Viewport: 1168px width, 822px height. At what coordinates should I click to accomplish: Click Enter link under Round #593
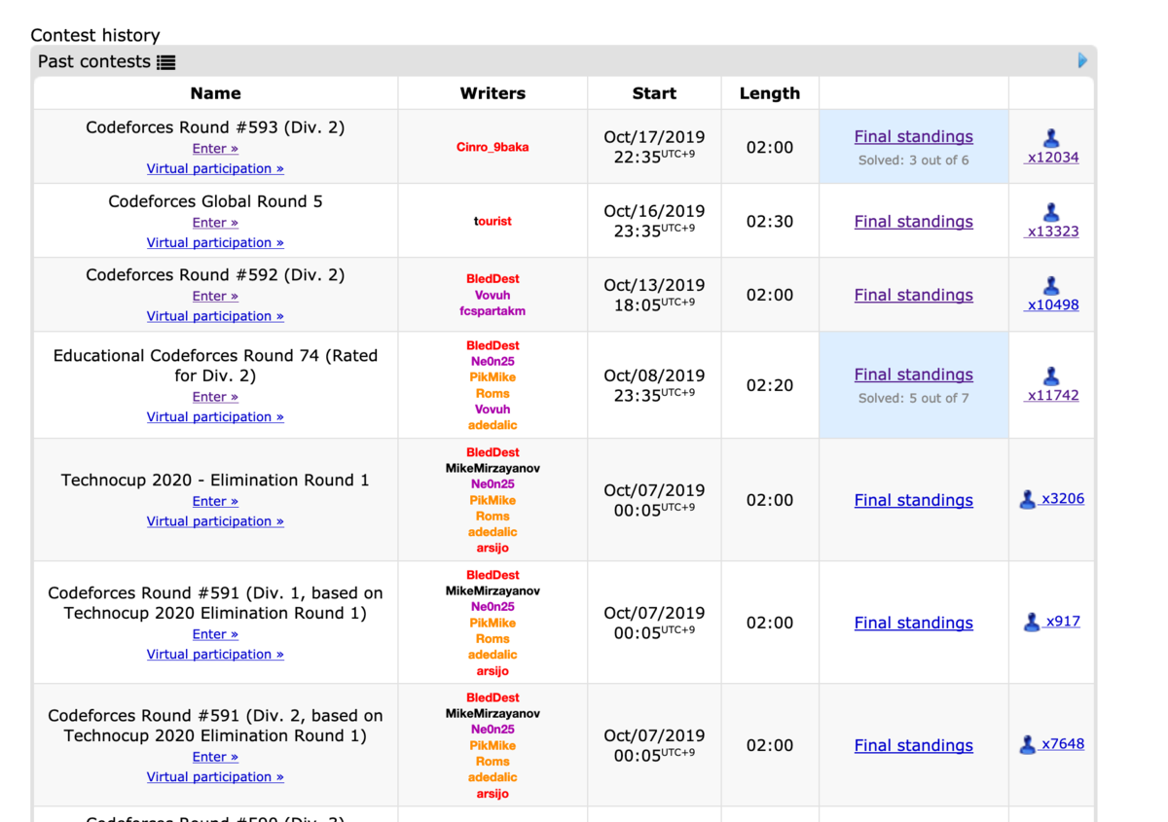click(215, 149)
